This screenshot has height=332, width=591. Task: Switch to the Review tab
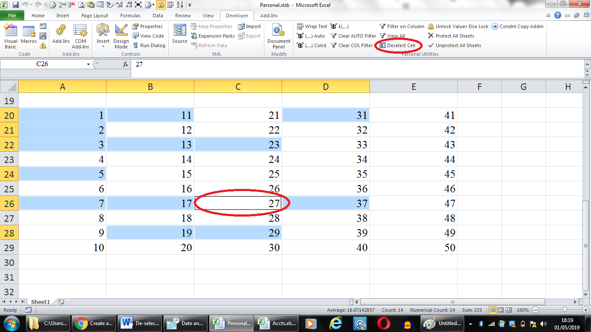[183, 16]
